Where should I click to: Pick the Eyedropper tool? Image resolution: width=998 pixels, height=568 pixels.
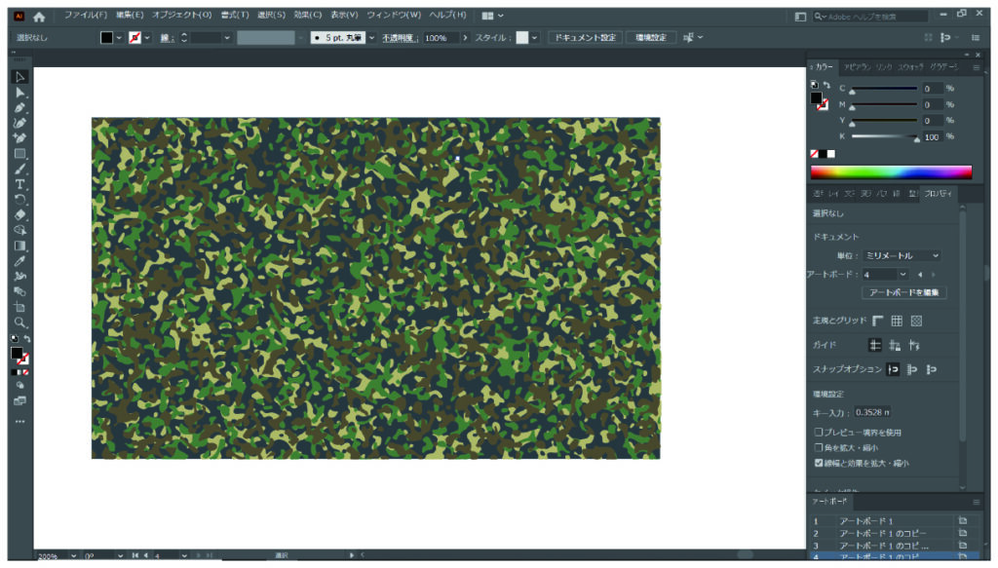pyautogui.click(x=19, y=261)
